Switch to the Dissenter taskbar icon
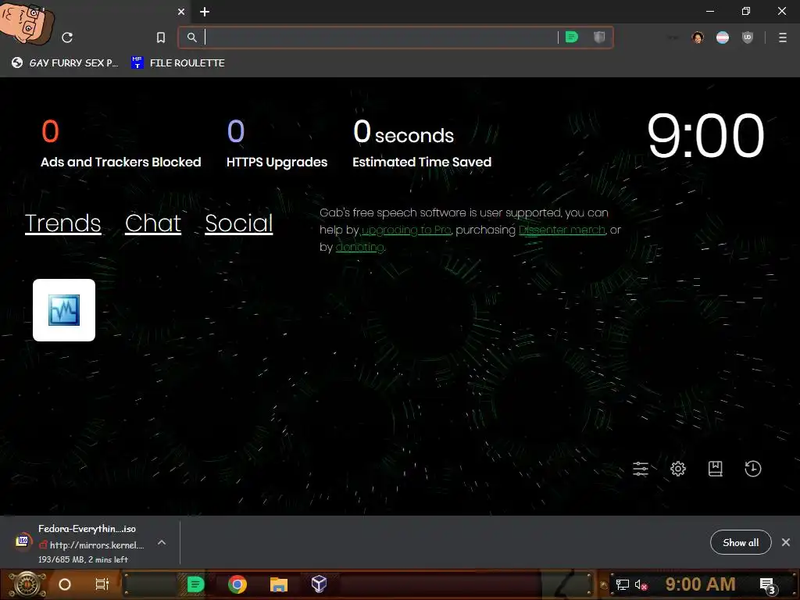The height and width of the screenshot is (600, 800). pyautogui.click(x=195, y=584)
